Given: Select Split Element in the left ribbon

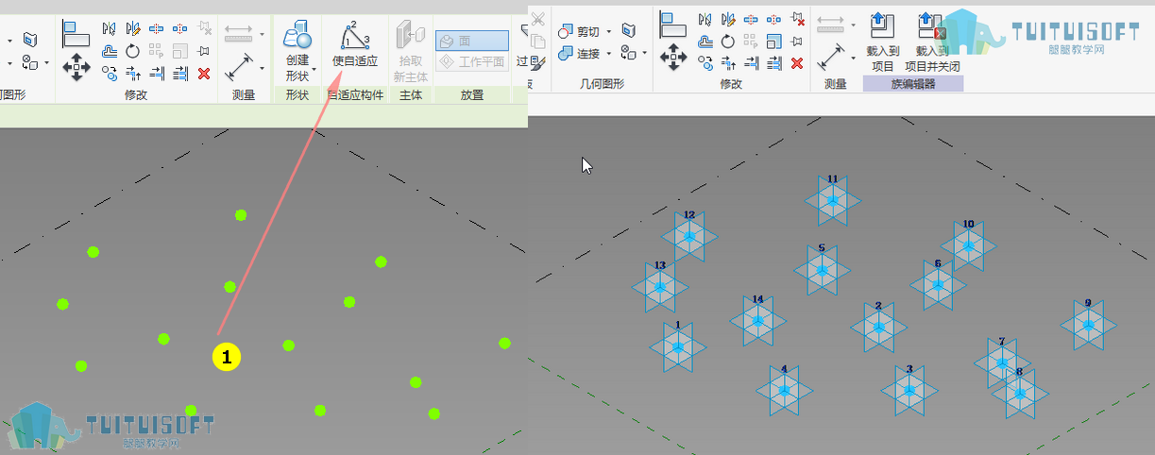Looking at the screenshot, I should pos(157,29).
